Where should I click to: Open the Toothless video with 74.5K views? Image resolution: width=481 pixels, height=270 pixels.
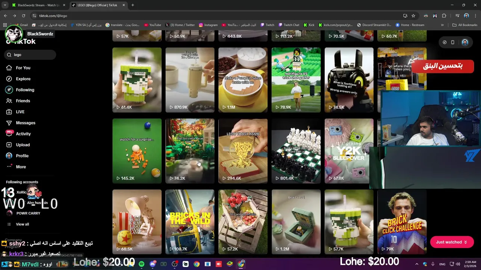point(349,80)
